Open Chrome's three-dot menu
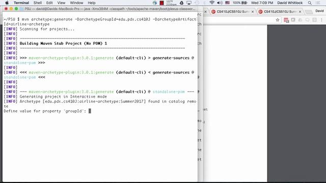The height and width of the screenshot is (183, 326). point(321,20)
